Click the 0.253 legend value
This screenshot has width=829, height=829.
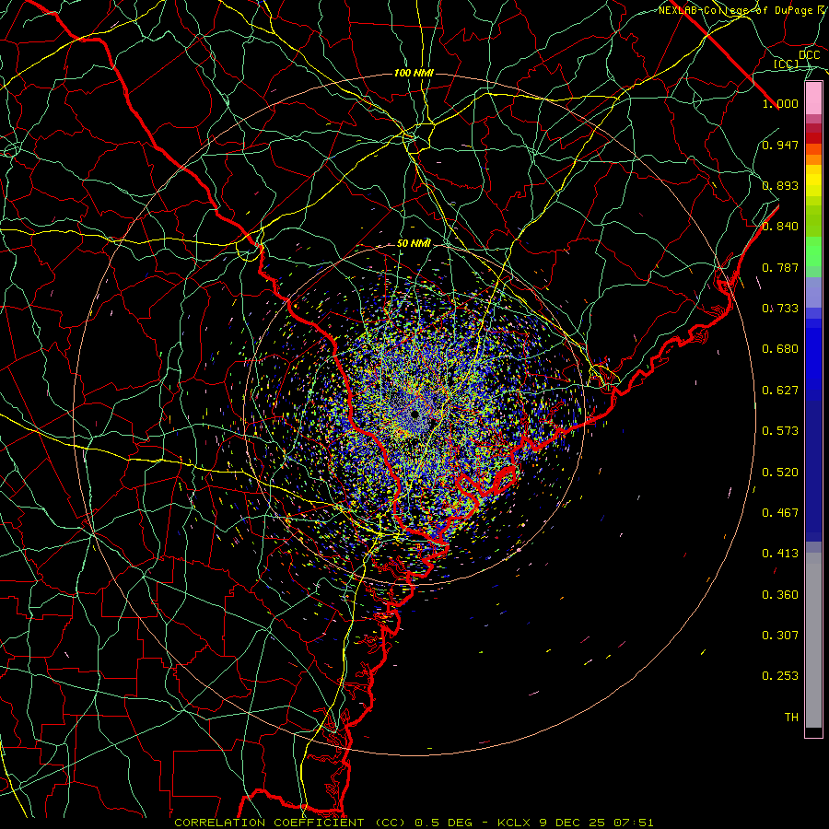[x=780, y=676]
